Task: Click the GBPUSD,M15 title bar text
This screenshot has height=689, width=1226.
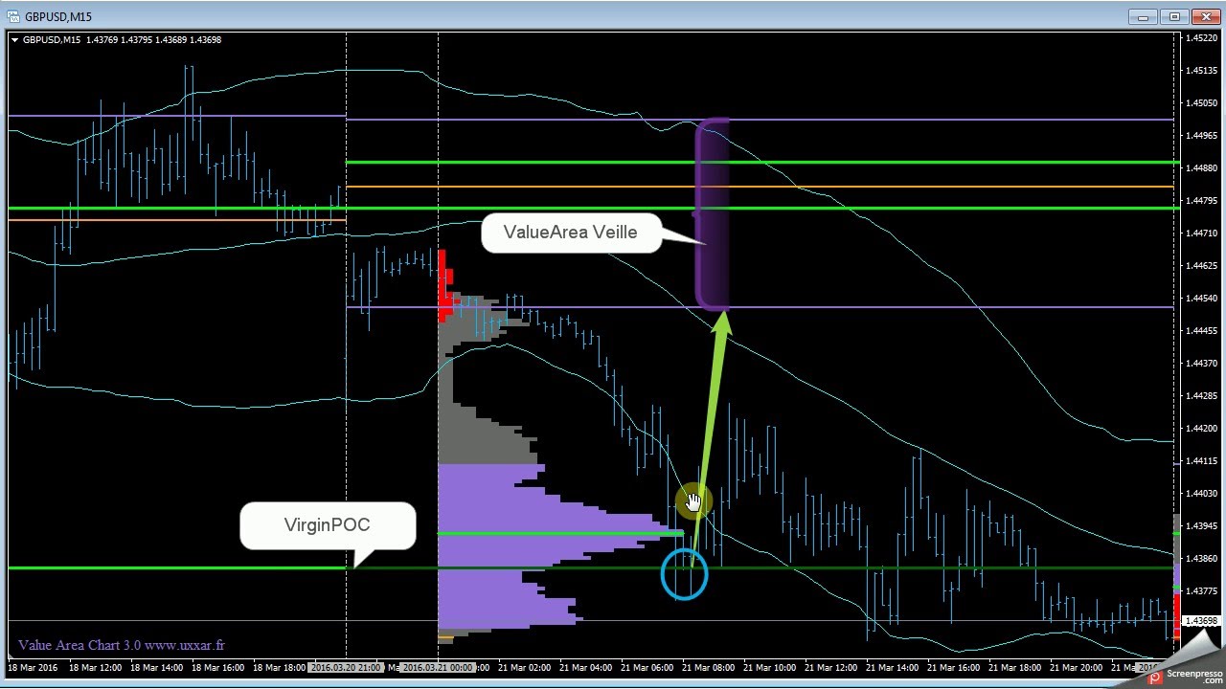Action: pos(58,17)
